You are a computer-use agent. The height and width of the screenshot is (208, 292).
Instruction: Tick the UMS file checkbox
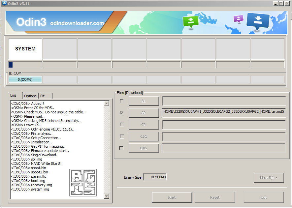(121, 148)
